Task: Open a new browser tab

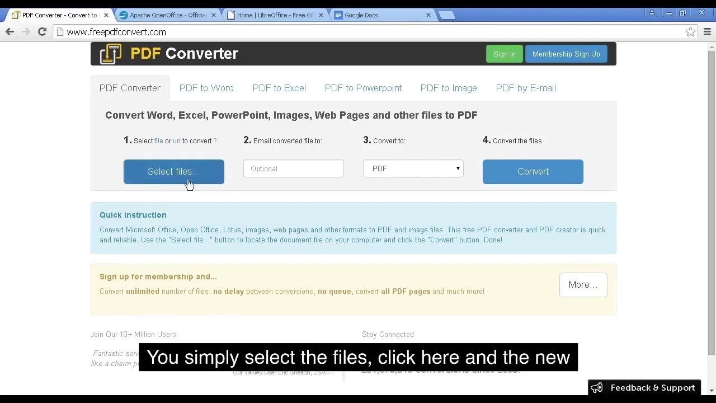Action: (446, 15)
